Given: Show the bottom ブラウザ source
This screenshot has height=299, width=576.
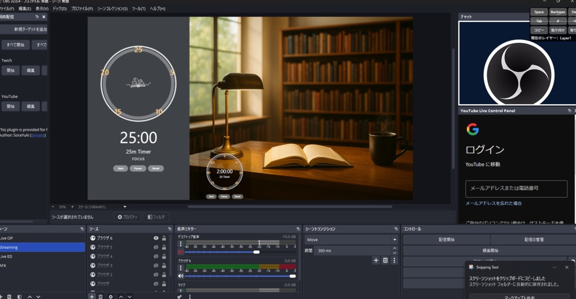Looking at the screenshot, I should click(156, 284).
